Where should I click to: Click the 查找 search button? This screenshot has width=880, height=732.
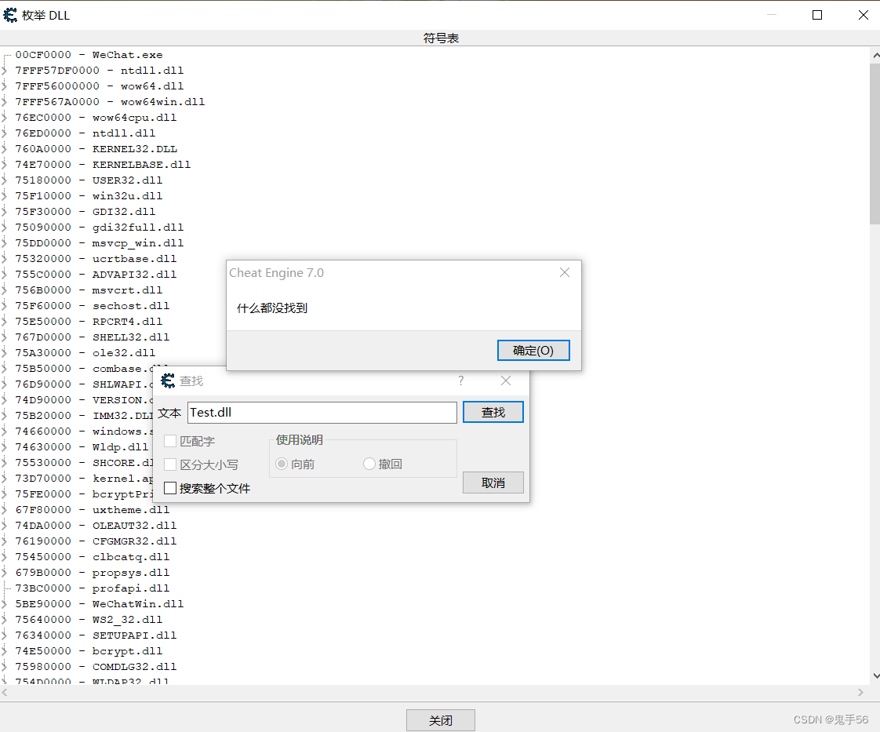point(493,412)
